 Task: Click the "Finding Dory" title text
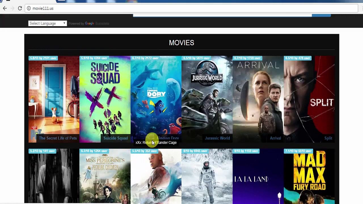click(x=168, y=138)
